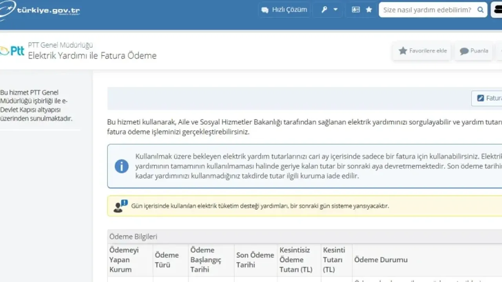The height and width of the screenshot is (282, 502).
Task: Open the PTT Genel Müdürlüğü link
Action: pyautogui.click(x=60, y=45)
